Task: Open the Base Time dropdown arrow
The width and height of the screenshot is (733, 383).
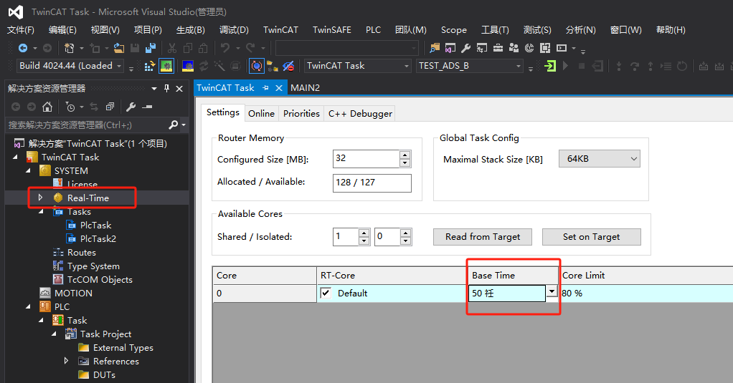Action: point(552,291)
